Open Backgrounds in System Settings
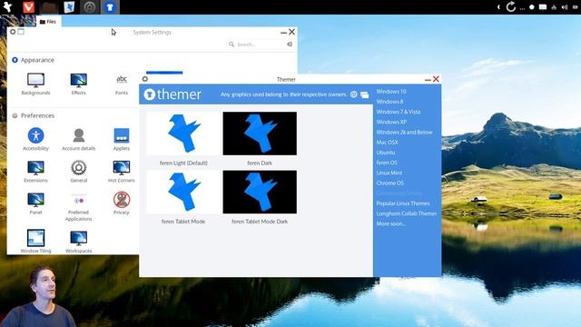The width and height of the screenshot is (581, 327). [35, 84]
